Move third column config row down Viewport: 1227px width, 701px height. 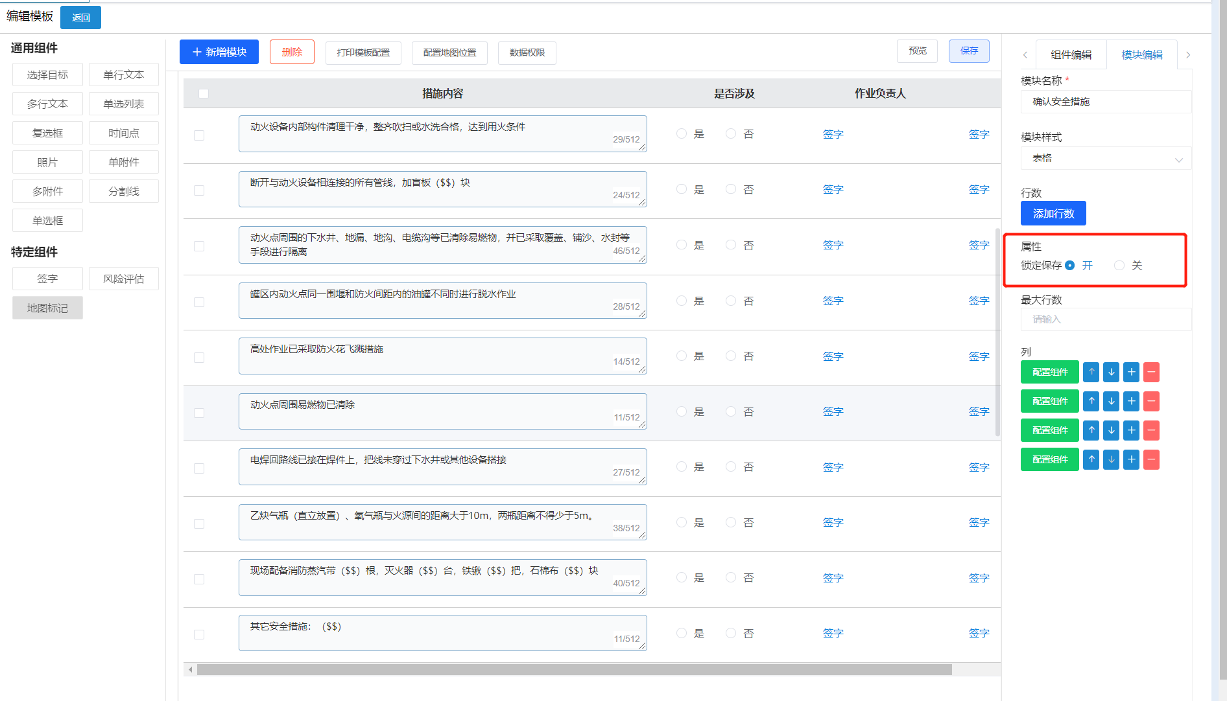pyautogui.click(x=1112, y=430)
